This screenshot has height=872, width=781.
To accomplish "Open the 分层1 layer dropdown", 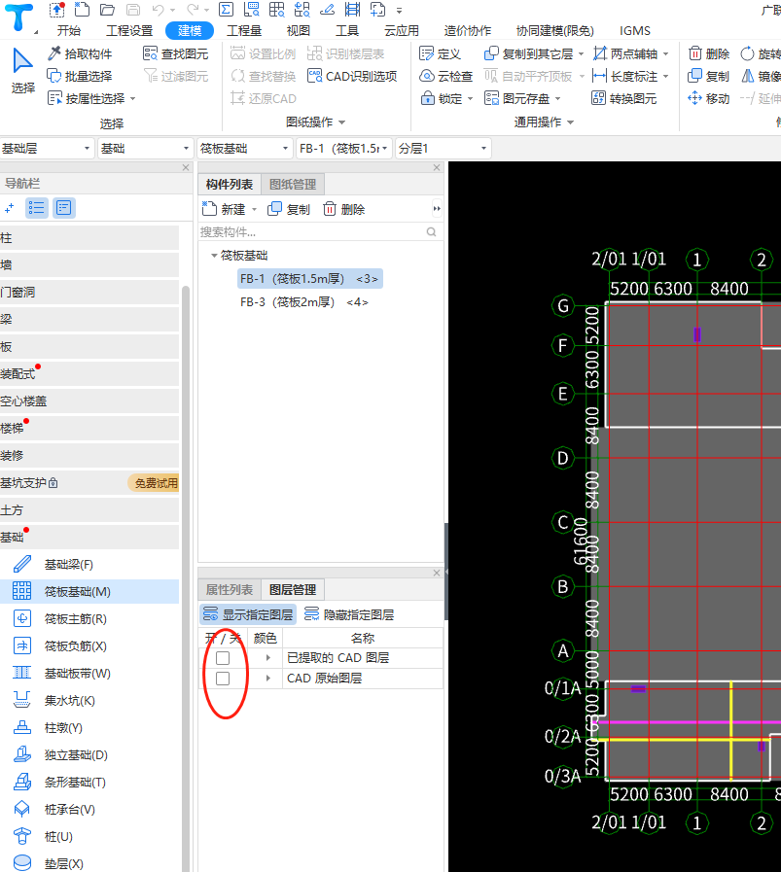I will point(444,149).
